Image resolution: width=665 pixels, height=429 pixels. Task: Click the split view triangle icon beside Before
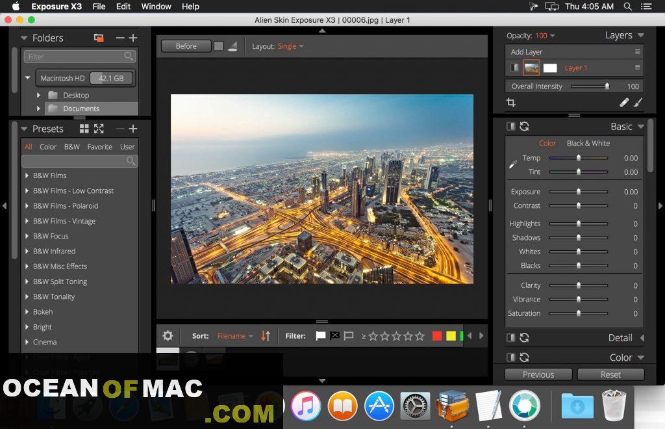[232, 46]
